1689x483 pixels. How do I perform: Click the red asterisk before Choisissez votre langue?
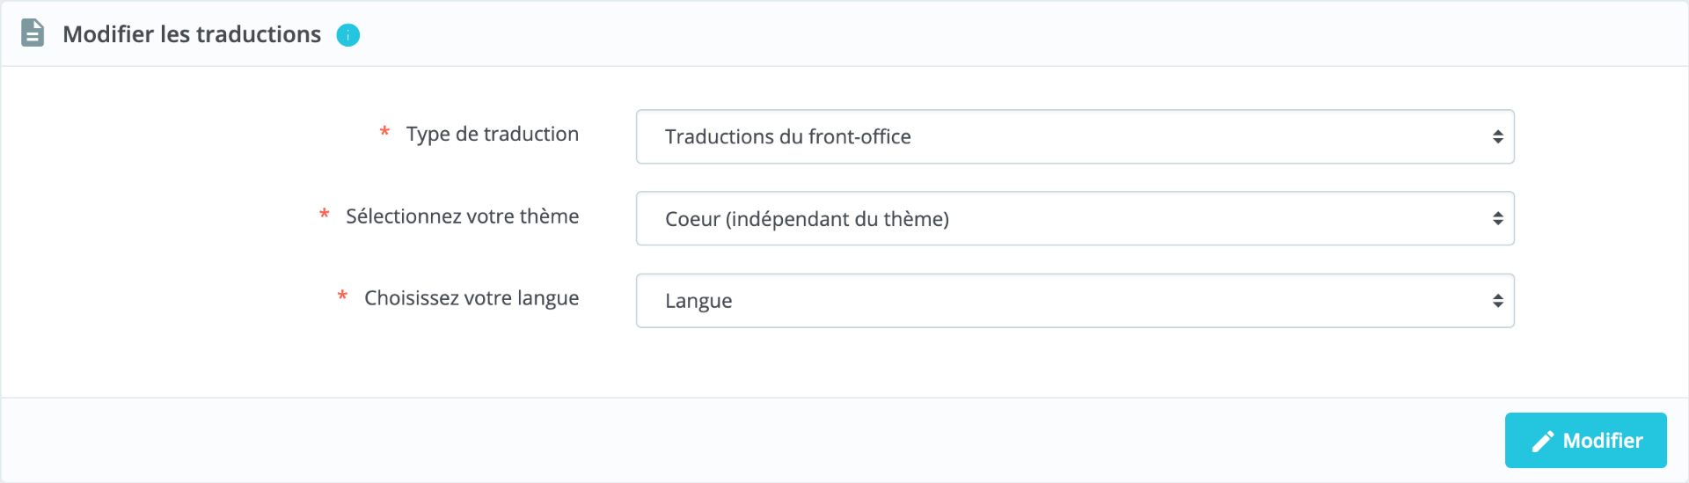point(342,297)
